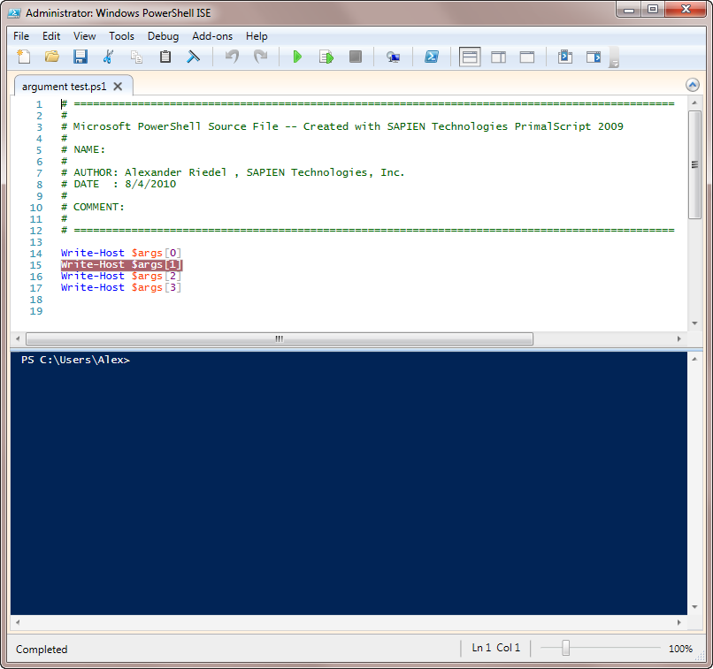Click the PowerShell ISE title bar app icon
Screen dimensions: 713x669
(14, 12)
